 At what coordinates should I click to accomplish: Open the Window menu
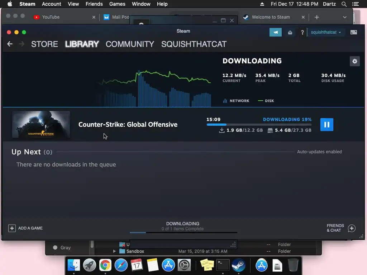pos(141,4)
